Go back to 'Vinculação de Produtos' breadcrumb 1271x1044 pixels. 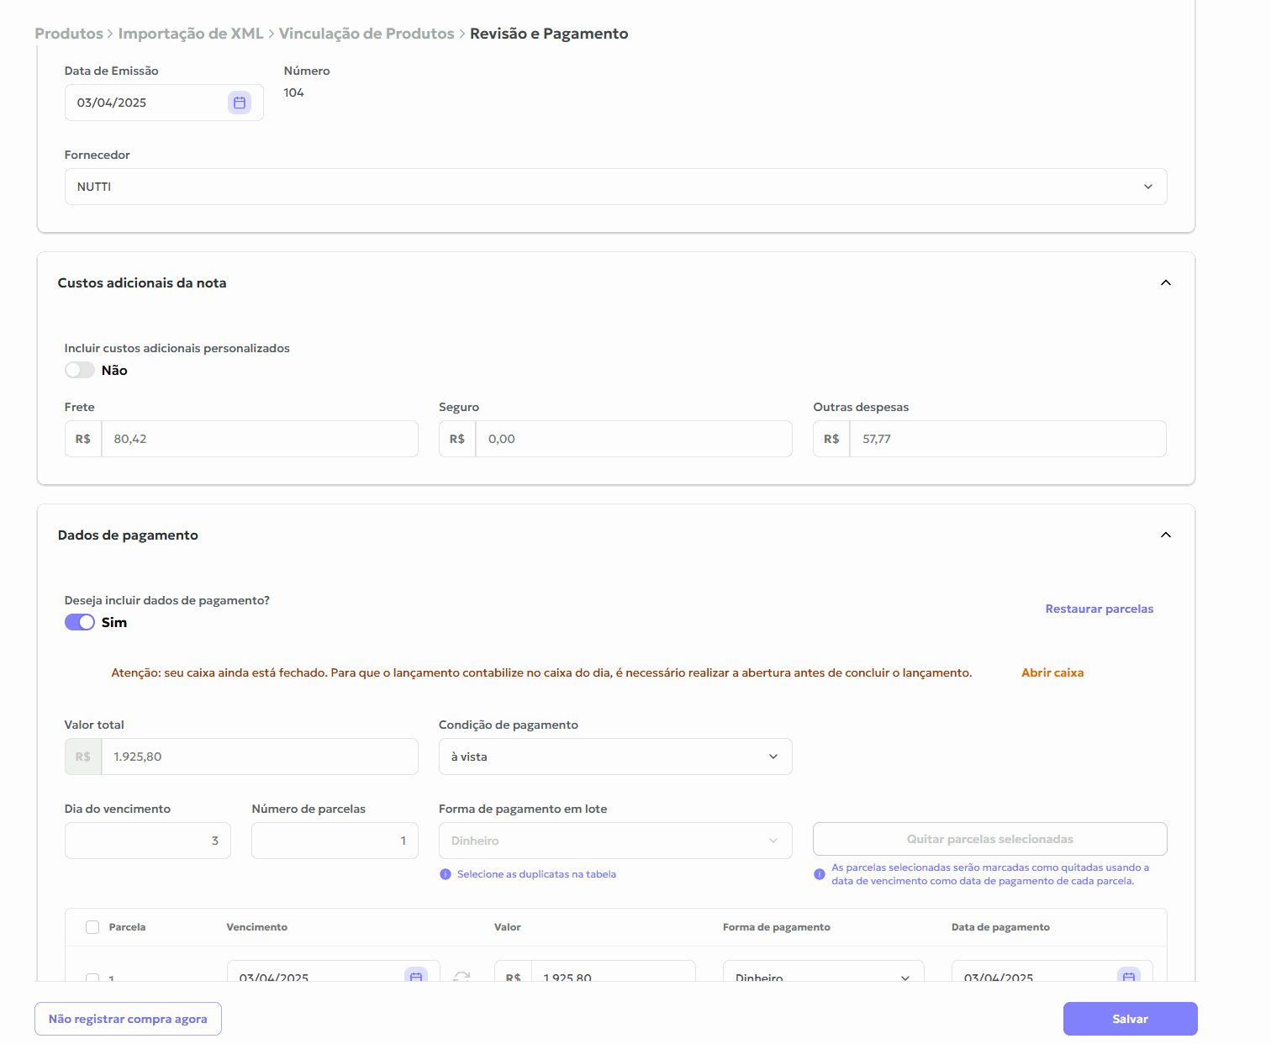pos(367,34)
